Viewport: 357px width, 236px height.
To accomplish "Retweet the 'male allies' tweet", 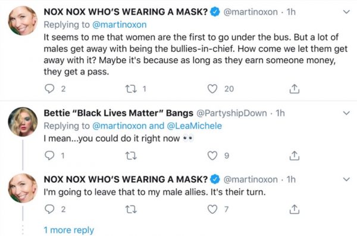I will [x=131, y=209].
